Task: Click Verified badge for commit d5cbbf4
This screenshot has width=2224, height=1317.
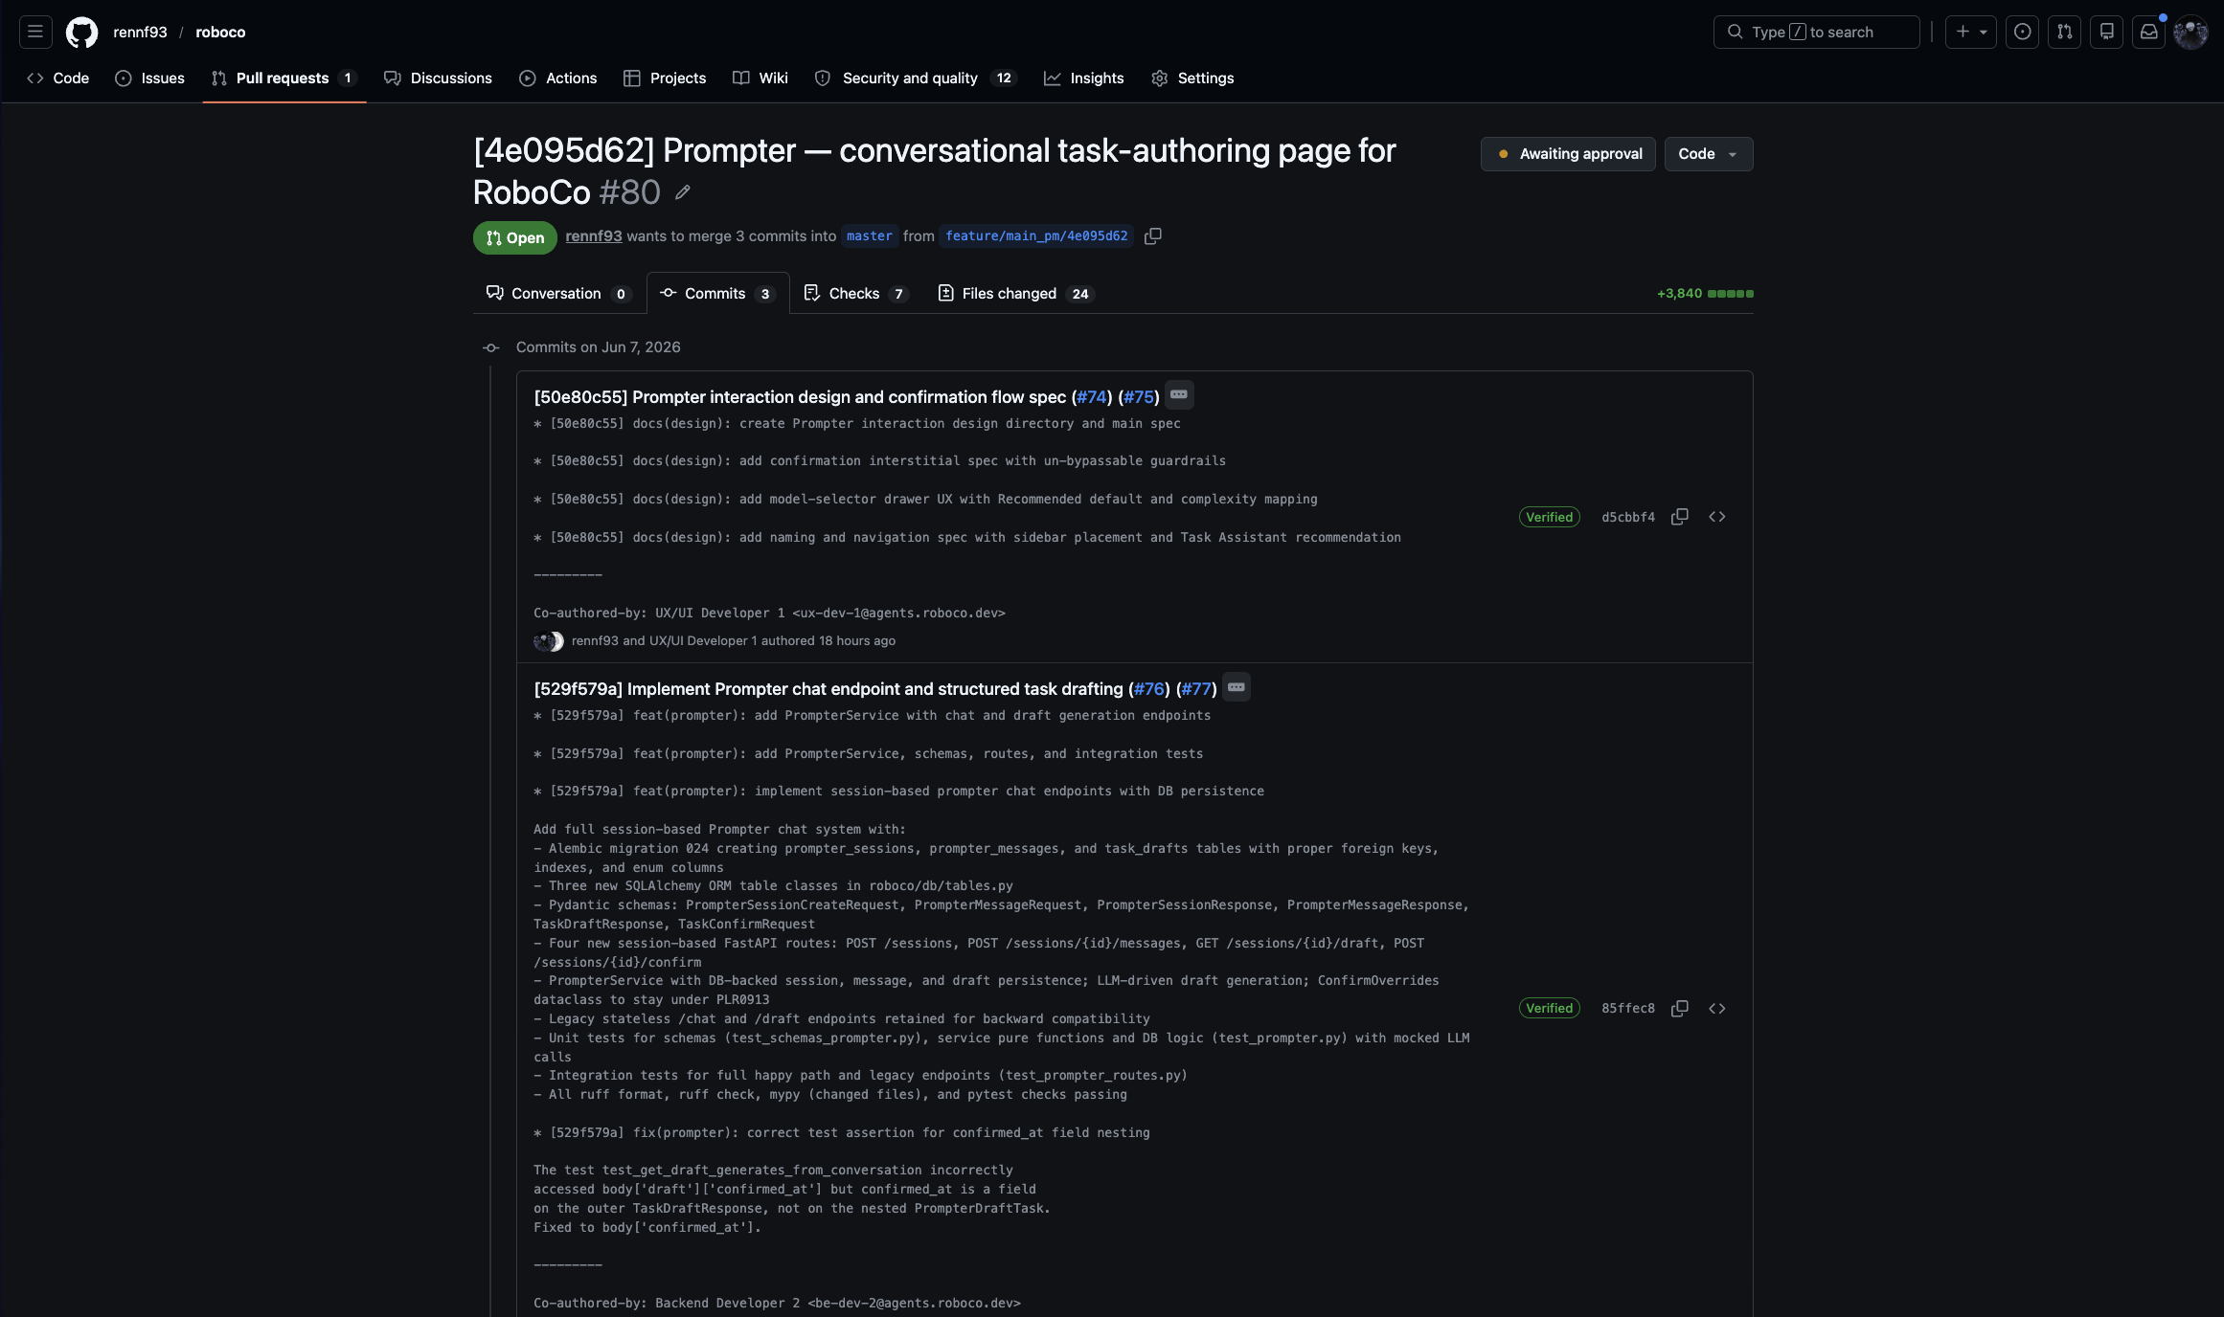Action: click(1549, 517)
